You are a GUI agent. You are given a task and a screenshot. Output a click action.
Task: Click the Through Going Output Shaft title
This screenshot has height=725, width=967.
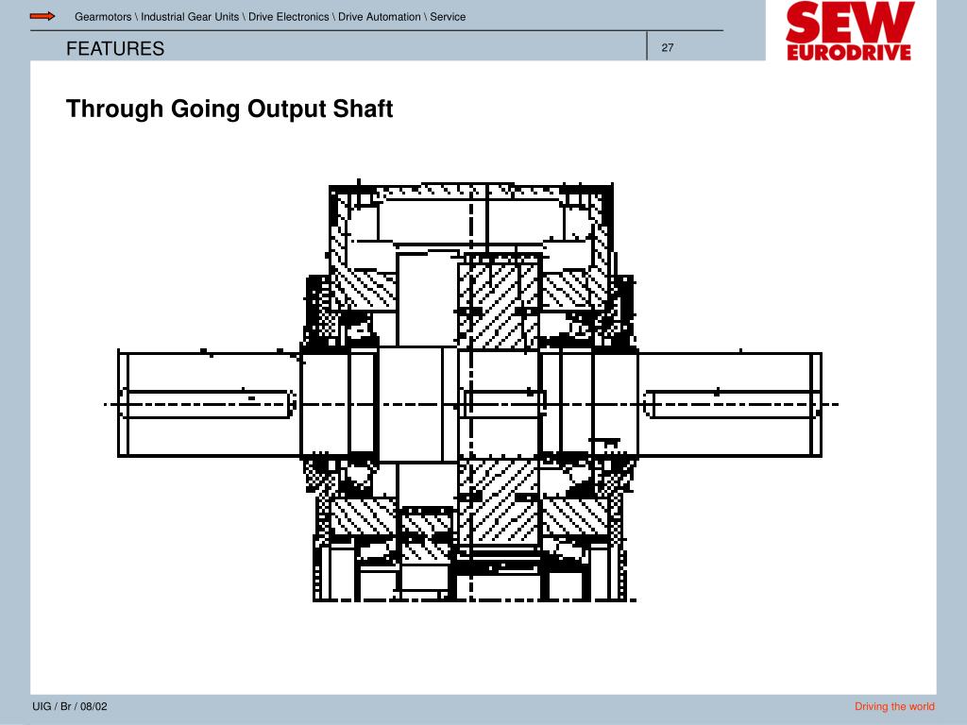229,109
